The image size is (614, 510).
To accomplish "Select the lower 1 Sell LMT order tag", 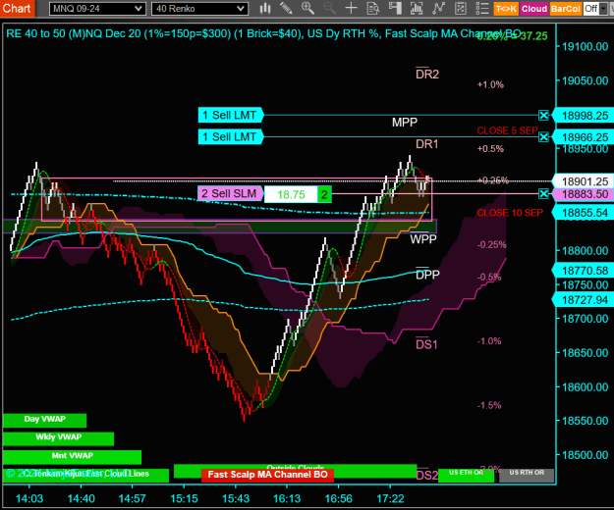I will 231,137.
